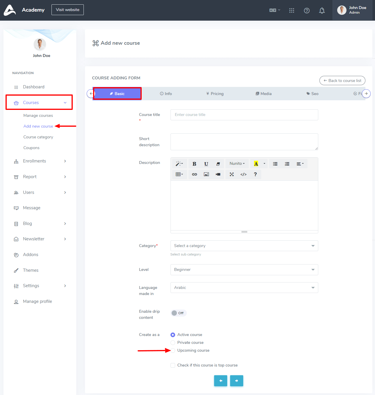Click the Bold formatting icon
The width and height of the screenshot is (375, 395).
tap(194, 164)
